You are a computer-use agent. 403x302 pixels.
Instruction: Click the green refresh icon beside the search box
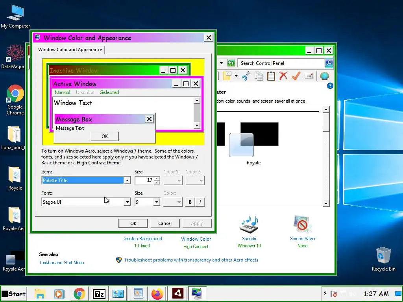pyautogui.click(x=231, y=63)
